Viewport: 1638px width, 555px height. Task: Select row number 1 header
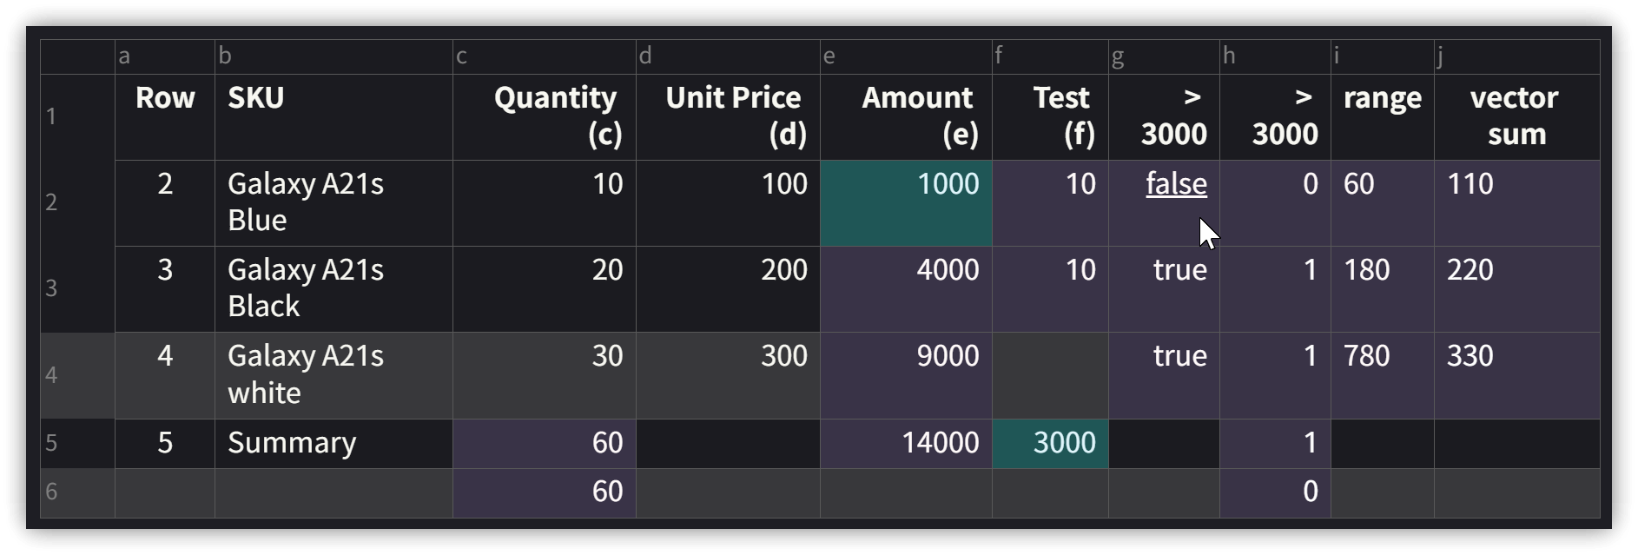(x=77, y=117)
